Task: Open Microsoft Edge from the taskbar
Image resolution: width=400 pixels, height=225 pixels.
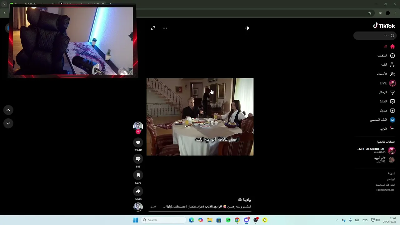Action: point(192,220)
